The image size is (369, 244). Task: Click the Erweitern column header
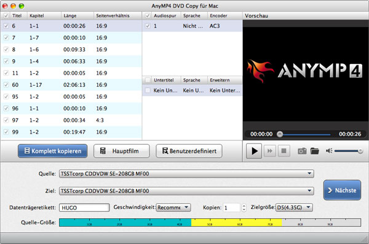(x=224, y=80)
